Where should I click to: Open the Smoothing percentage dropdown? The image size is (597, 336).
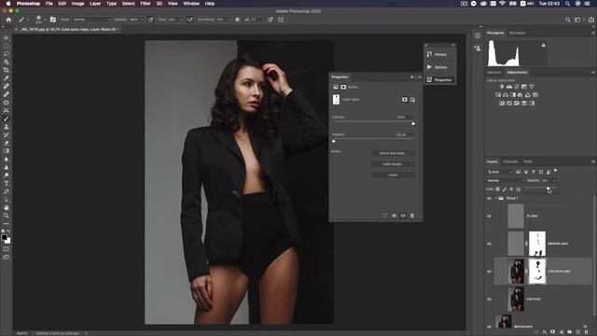click(x=229, y=20)
